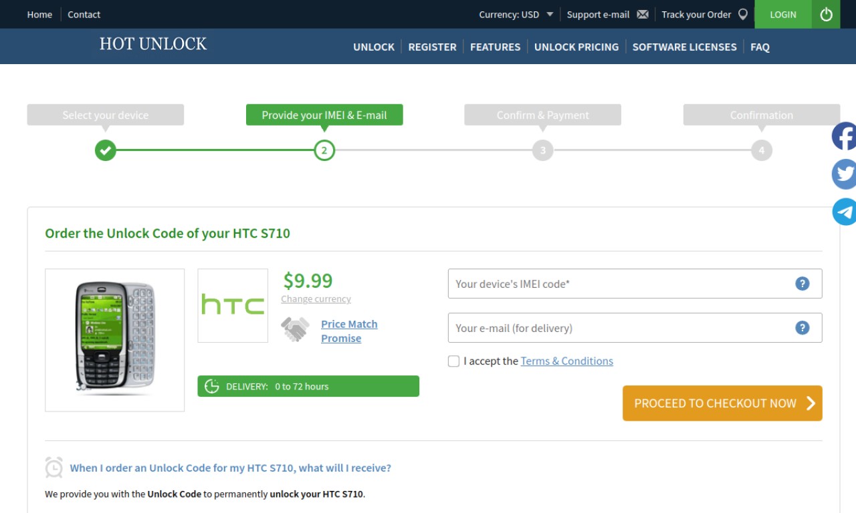Image resolution: width=856 pixels, height=513 pixels.
Task: Open the Price Match Promise link
Action: [349, 331]
